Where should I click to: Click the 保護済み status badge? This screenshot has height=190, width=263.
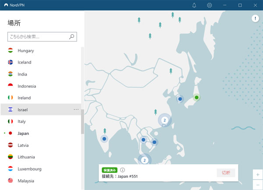110,170
